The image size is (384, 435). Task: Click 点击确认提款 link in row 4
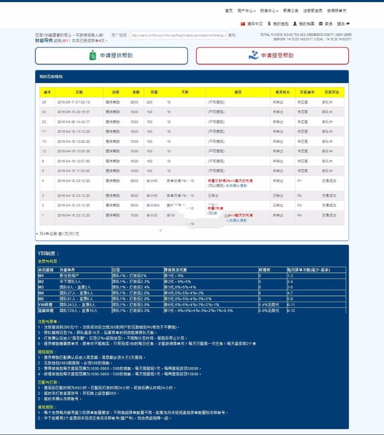[x=236, y=185]
